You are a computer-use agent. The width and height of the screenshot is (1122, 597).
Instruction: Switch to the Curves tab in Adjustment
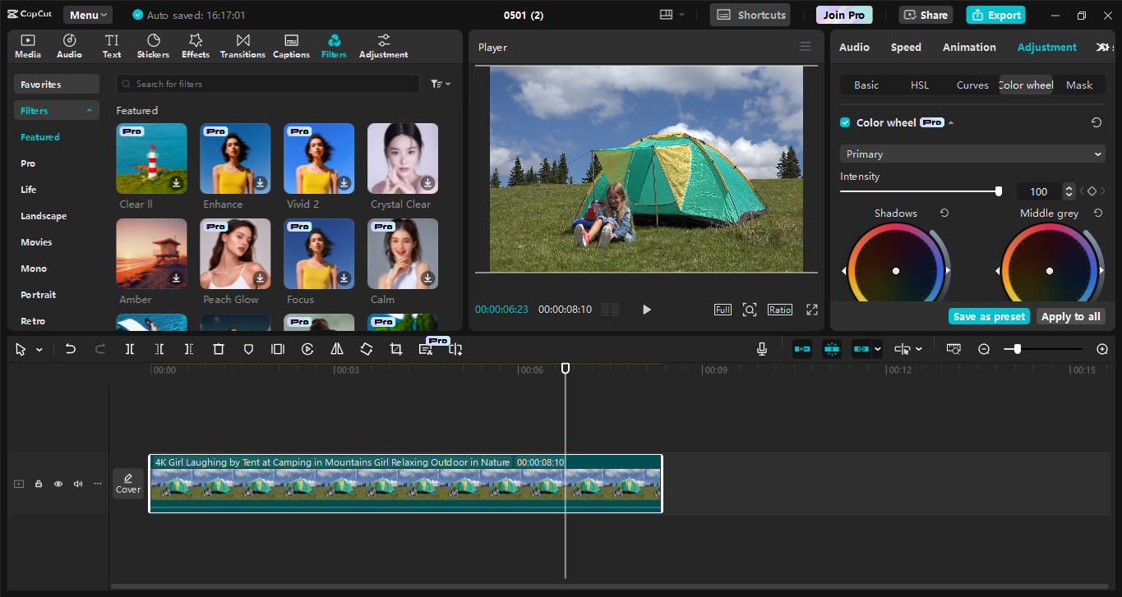972,85
